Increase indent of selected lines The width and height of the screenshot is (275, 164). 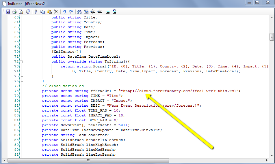99,12
